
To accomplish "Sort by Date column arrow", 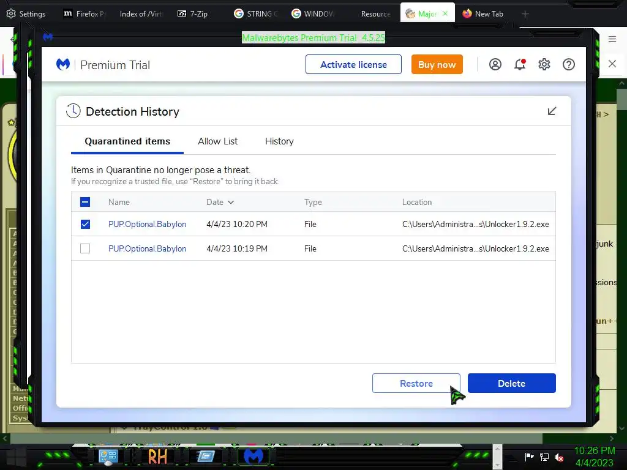I will [x=231, y=202].
